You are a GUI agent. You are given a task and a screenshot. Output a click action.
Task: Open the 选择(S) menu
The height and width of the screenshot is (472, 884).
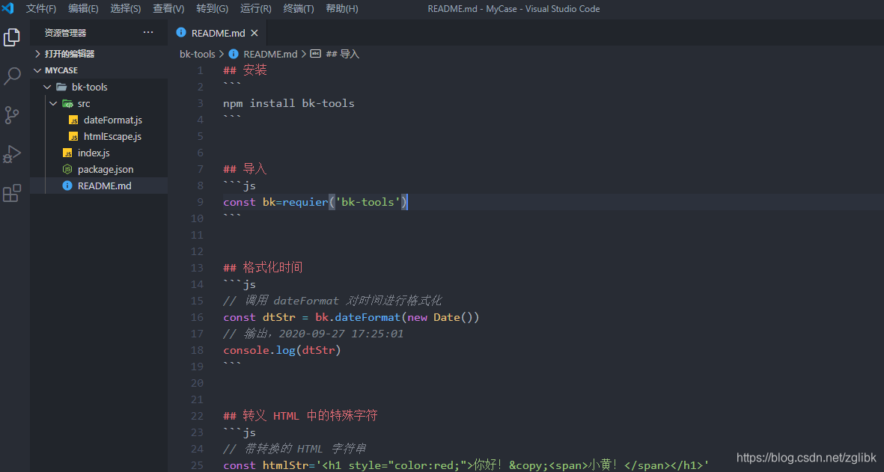[x=126, y=8]
